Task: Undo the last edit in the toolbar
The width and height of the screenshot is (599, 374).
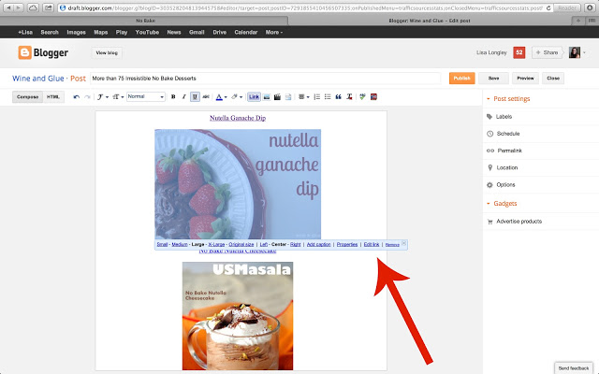Action: [77, 97]
